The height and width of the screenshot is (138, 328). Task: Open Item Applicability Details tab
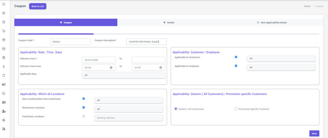pyautogui.click(x=272, y=22)
